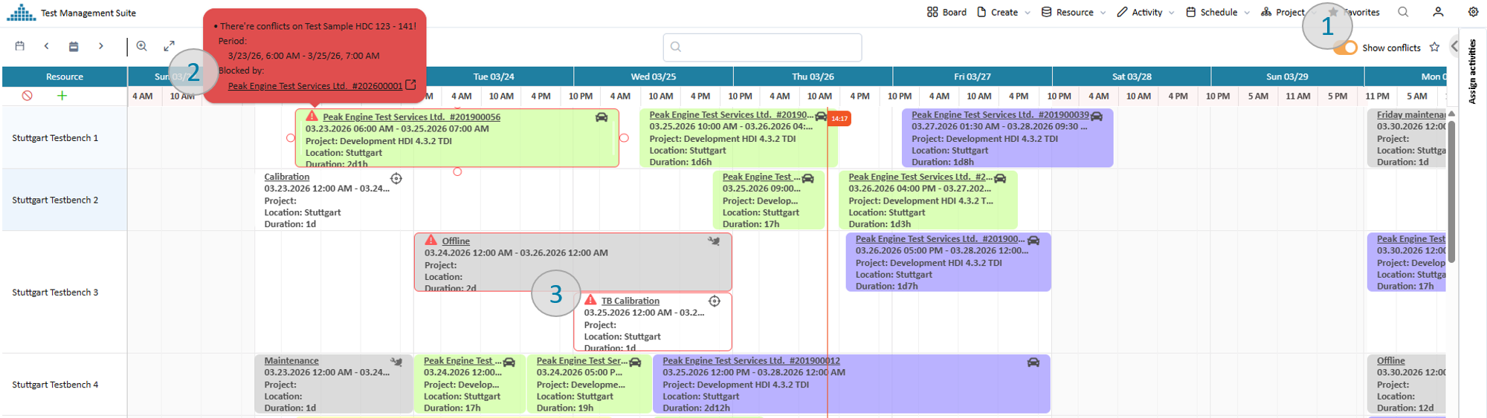Open the Maintenance activity on Testbench 4
This screenshot has height=418, width=1487.
pyautogui.click(x=291, y=361)
